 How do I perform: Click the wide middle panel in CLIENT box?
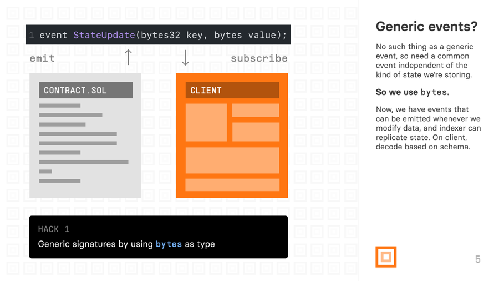[232, 160]
